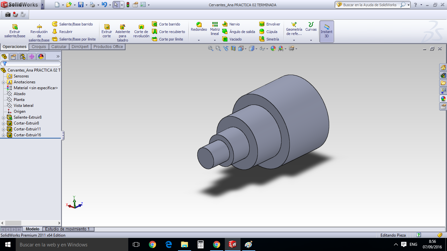The height and width of the screenshot is (251, 447).
Task: Open the Estudio de movimiento 1 tab
Action: [x=68, y=229]
